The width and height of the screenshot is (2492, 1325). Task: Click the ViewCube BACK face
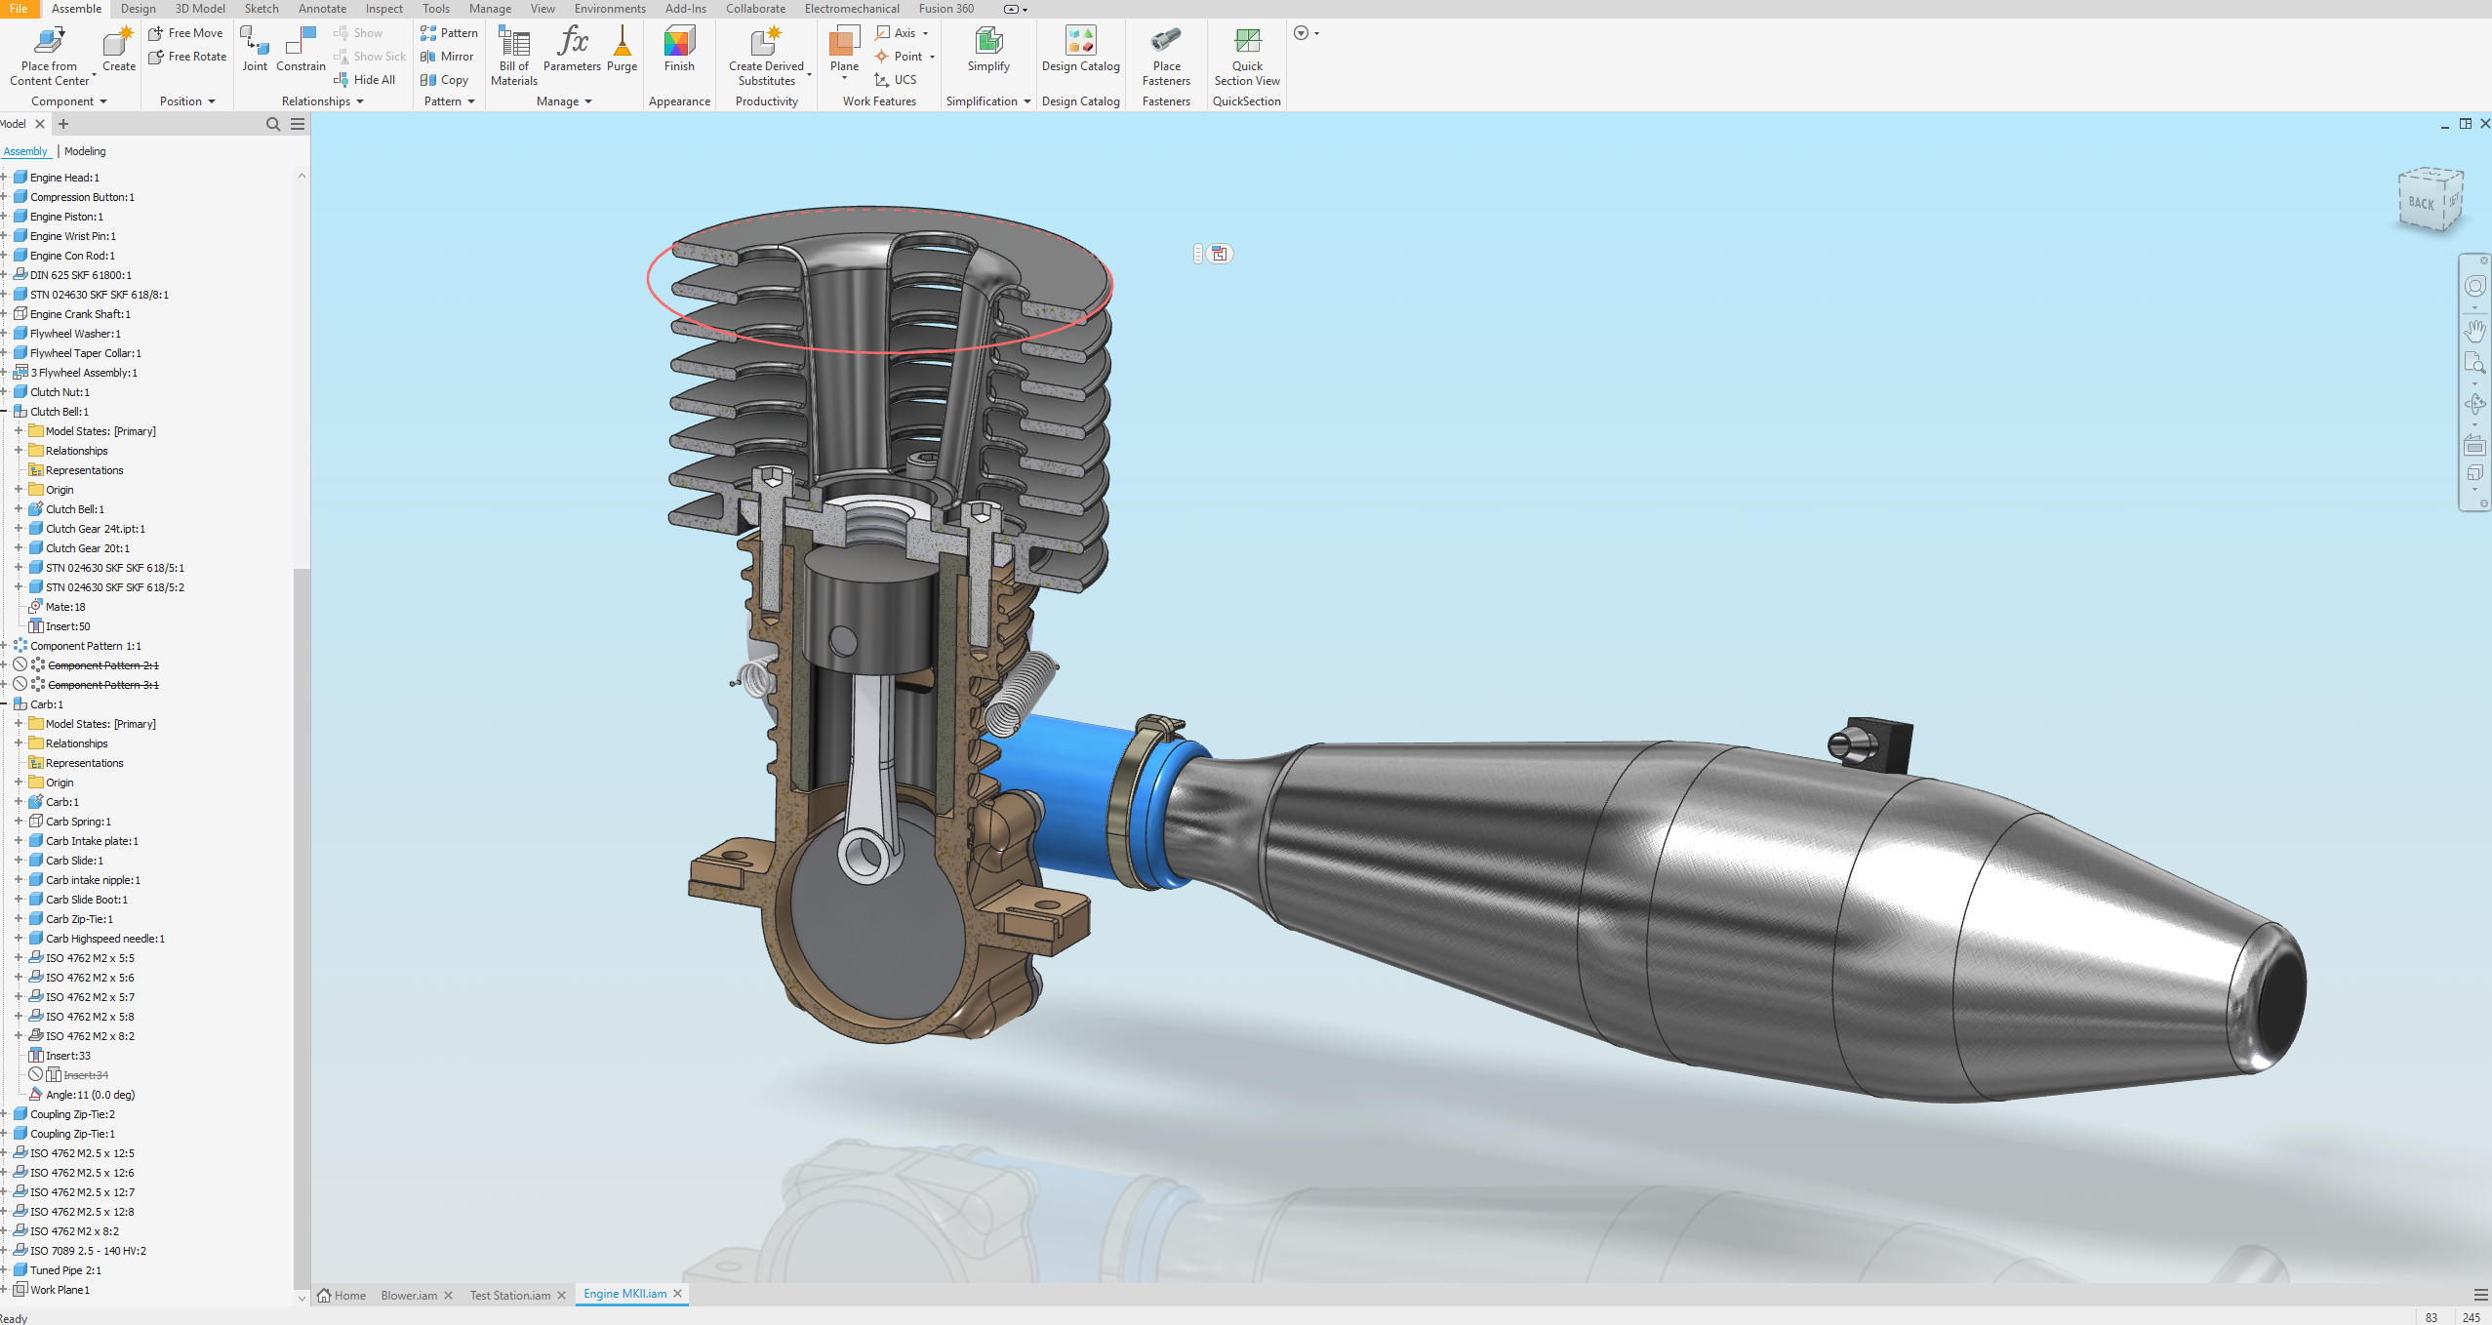coord(2421,203)
